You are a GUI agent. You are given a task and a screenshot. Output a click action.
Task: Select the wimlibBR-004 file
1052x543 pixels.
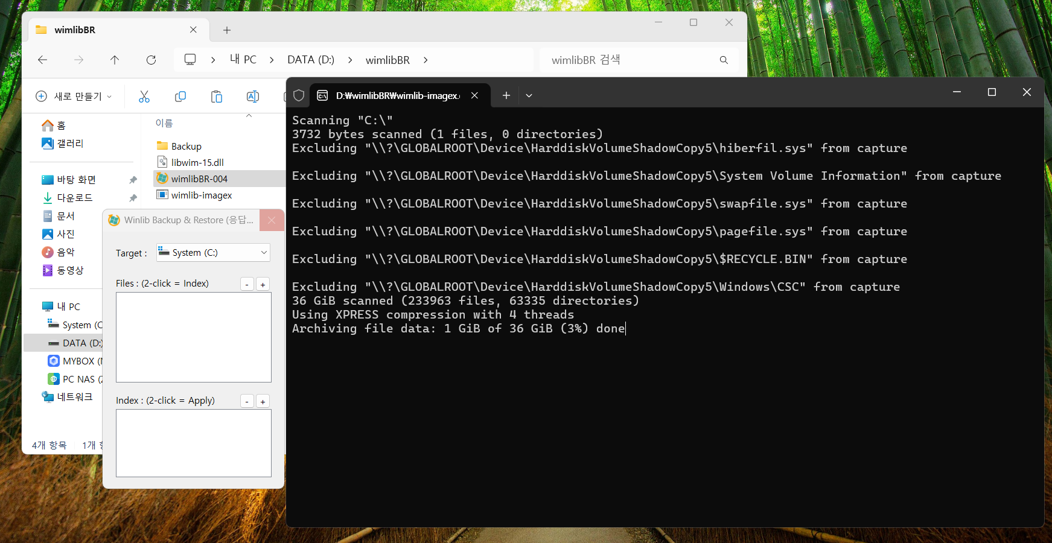pyautogui.click(x=219, y=179)
